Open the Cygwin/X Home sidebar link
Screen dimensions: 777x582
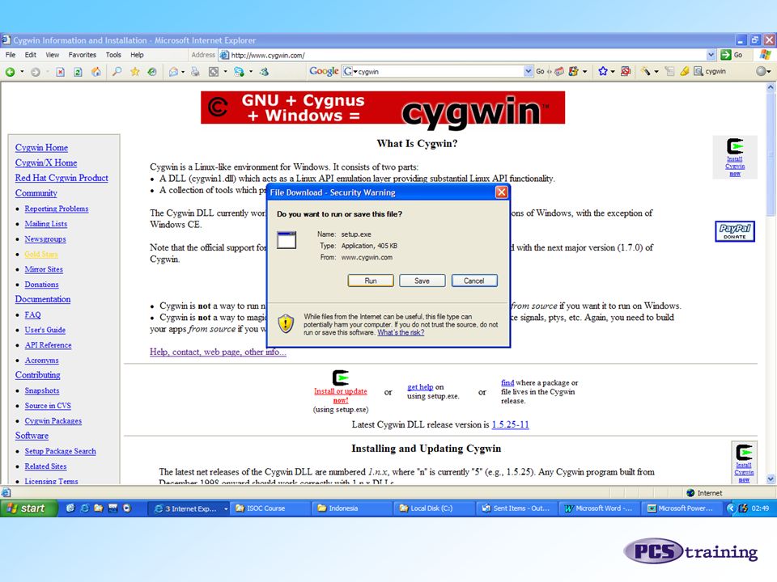[x=45, y=162]
